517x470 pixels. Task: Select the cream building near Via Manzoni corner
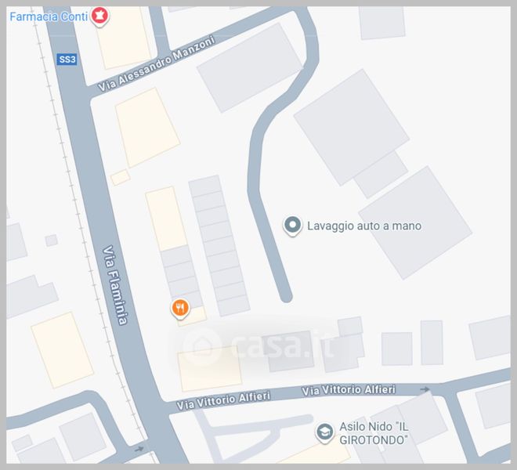147,128
